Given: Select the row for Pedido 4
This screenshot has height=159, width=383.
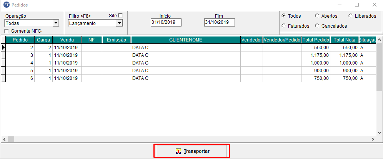Looking at the screenshot, I should 77,63.
